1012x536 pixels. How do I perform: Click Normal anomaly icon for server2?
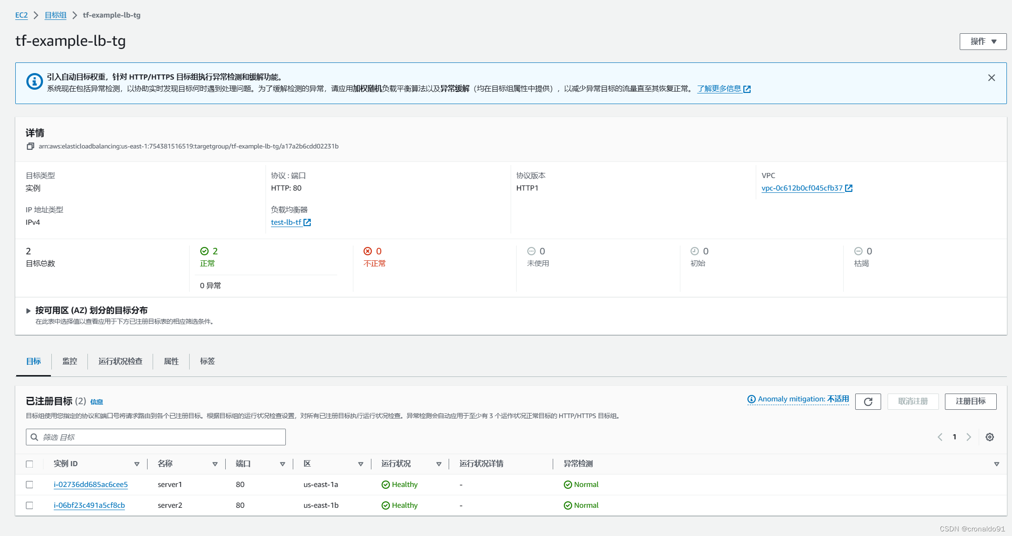pos(568,505)
